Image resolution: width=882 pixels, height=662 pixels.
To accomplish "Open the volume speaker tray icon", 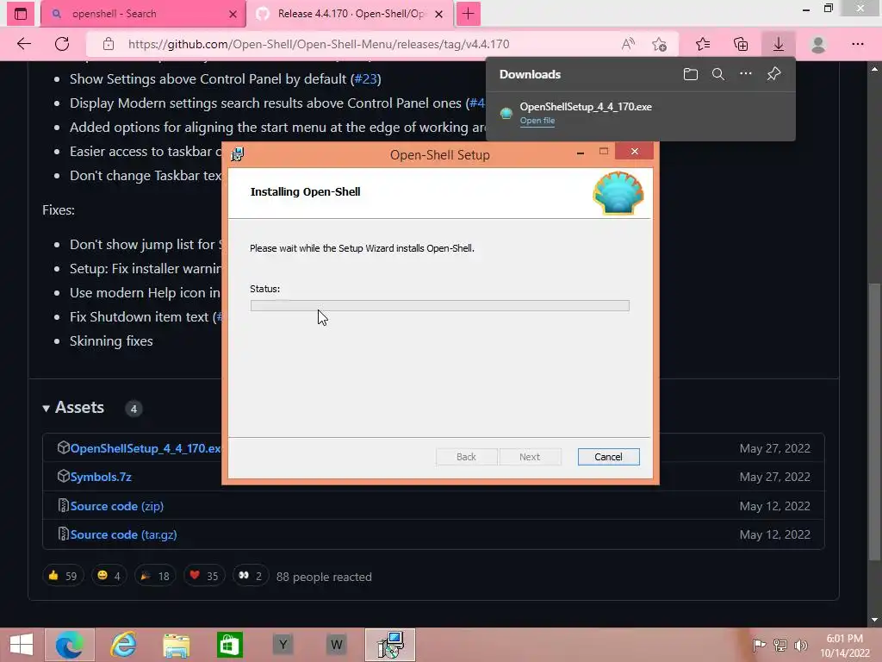I will point(800,645).
